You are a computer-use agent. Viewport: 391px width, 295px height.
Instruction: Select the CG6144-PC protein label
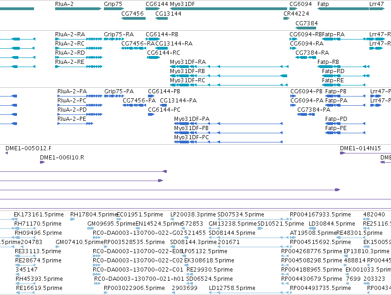(x=164, y=110)
